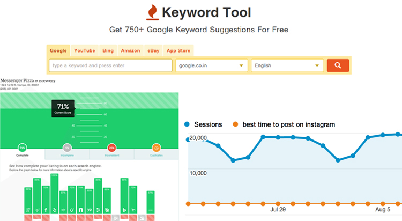Click the orange Duplicates circle badge
402x221 pixels.
pos(157,148)
